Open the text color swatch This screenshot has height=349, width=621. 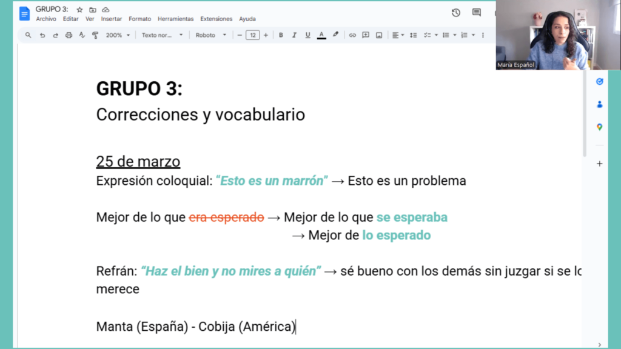321,35
